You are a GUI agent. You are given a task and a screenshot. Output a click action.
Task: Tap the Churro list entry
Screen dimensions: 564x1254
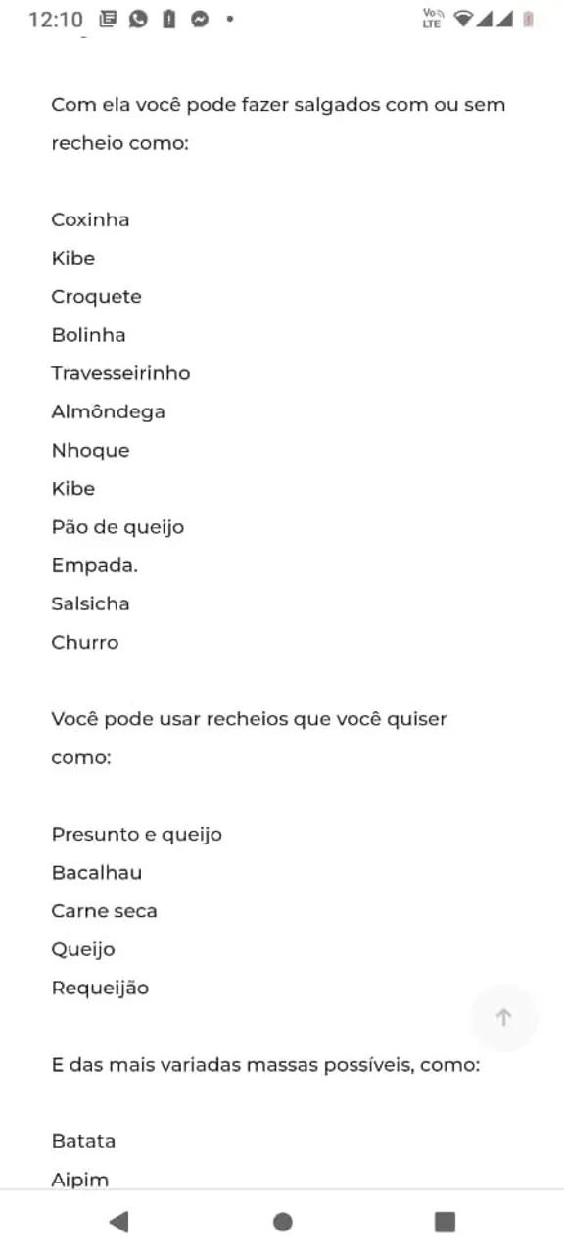click(x=85, y=643)
